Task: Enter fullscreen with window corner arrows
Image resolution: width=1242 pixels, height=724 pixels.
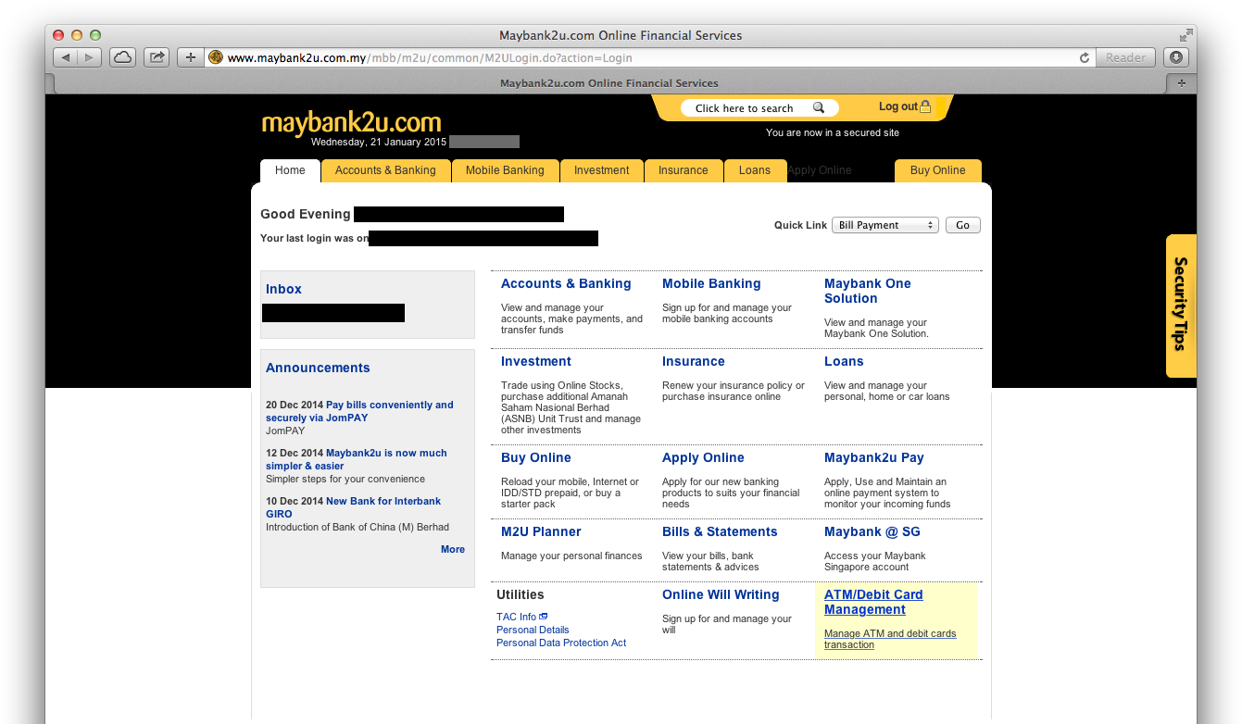Action: pos(1186,35)
